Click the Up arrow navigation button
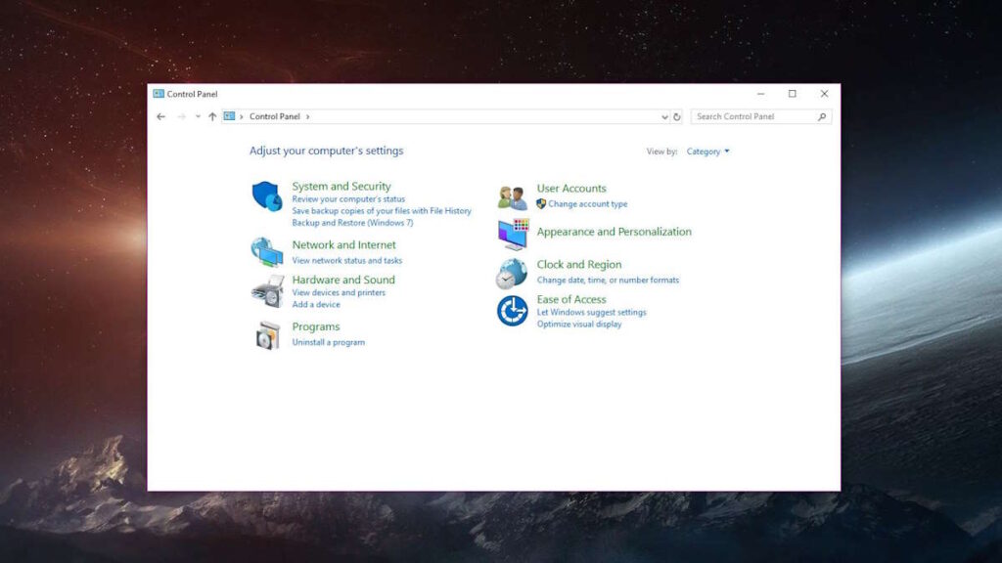 [x=212, y=117]
